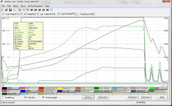
Task: Toggle the Inj. Out channel
Action: point(66,91)
